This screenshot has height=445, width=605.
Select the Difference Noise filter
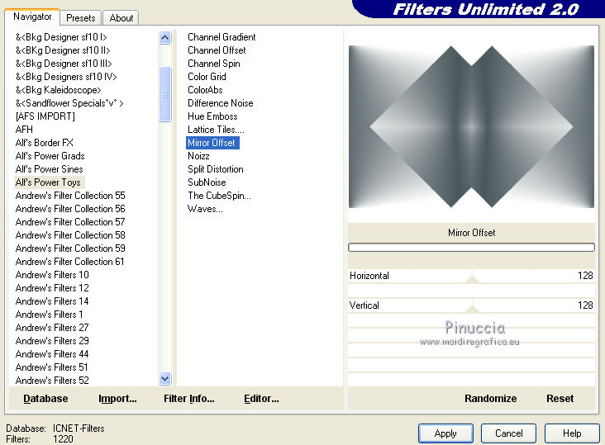point(221,103)
